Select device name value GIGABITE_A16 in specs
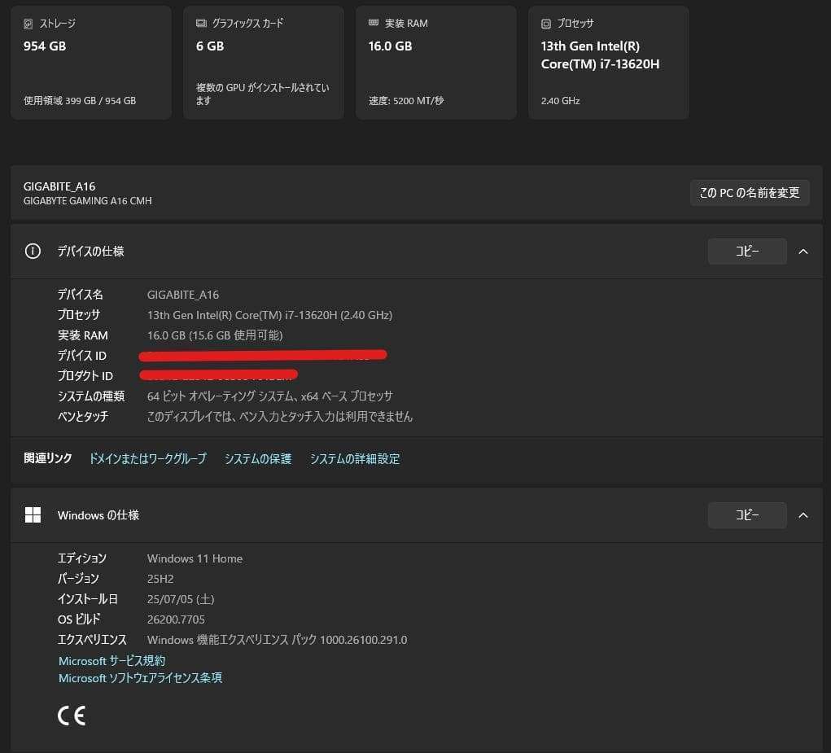 point(183,295)
